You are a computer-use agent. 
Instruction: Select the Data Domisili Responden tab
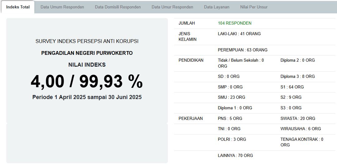point(118,7)
